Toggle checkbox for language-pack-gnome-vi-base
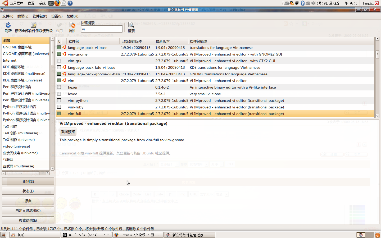Screen dimensions: 381x238 point(59,74)
